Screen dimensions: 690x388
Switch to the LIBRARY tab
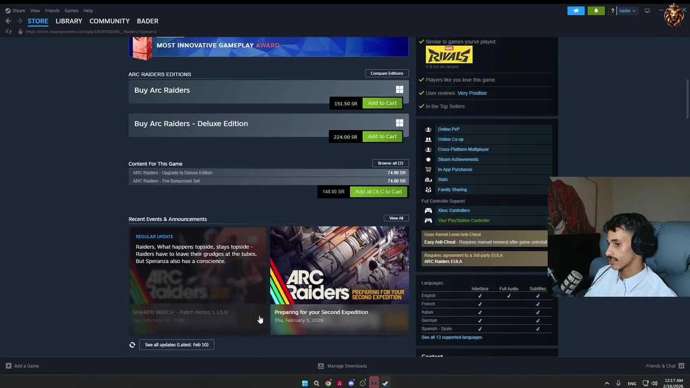pyautogui.click(x=69, y=21)
